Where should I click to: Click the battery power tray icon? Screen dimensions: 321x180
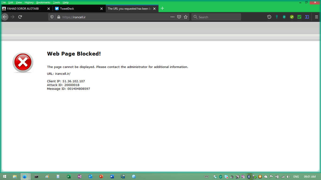(277, 177)
